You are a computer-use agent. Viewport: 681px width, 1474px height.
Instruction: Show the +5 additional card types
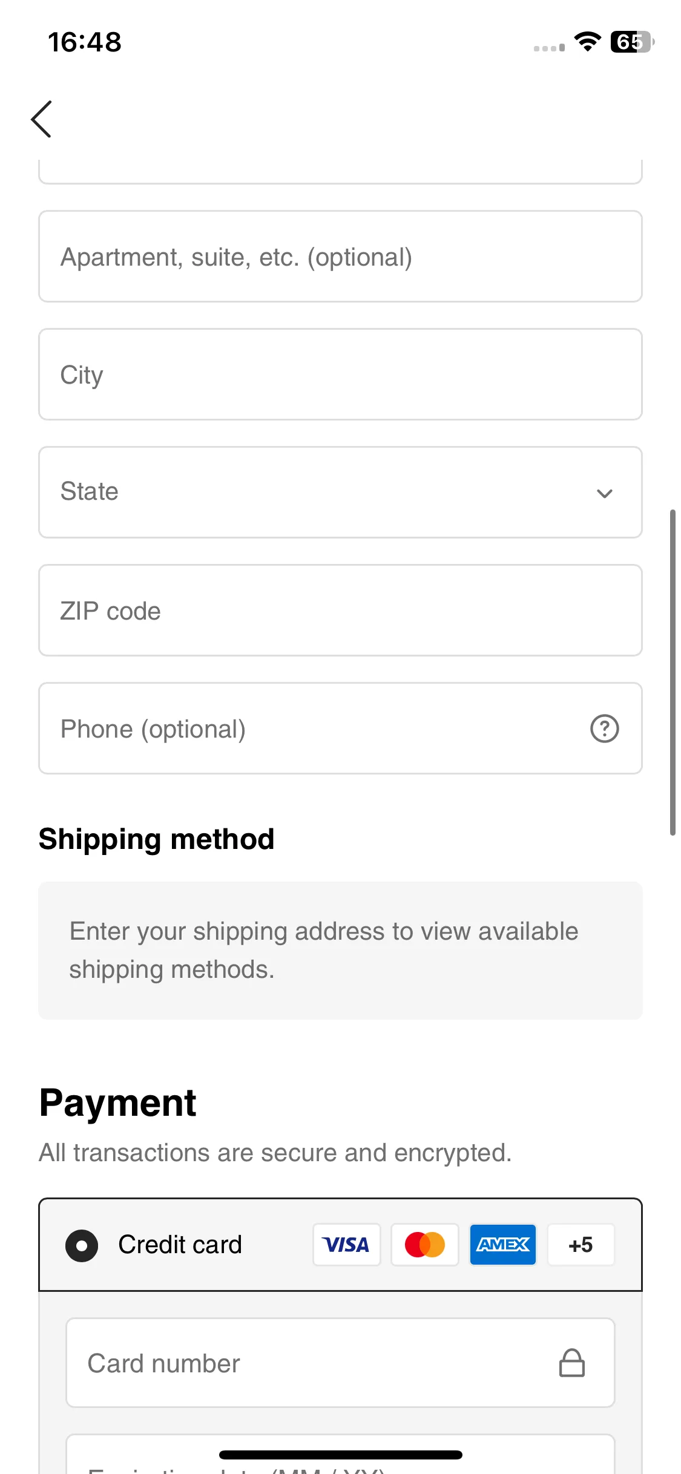(581, 1245)
